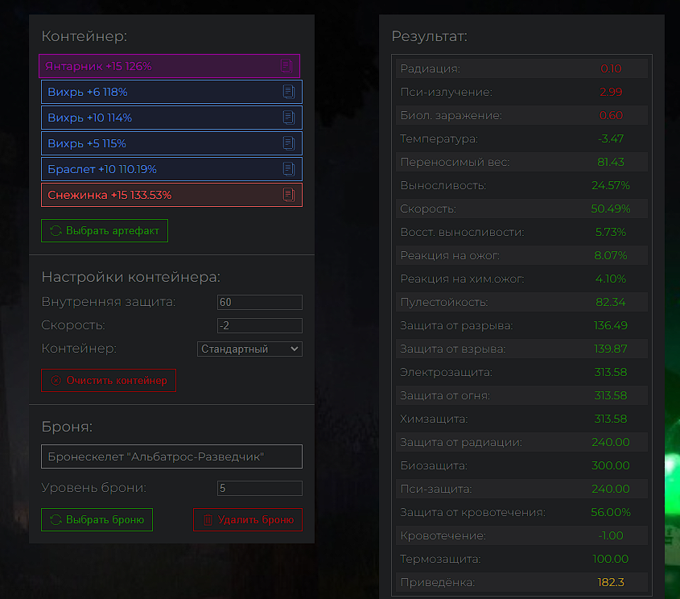
Task: Click the Пси-излучение value 2.99
Action: coord(611,92)
